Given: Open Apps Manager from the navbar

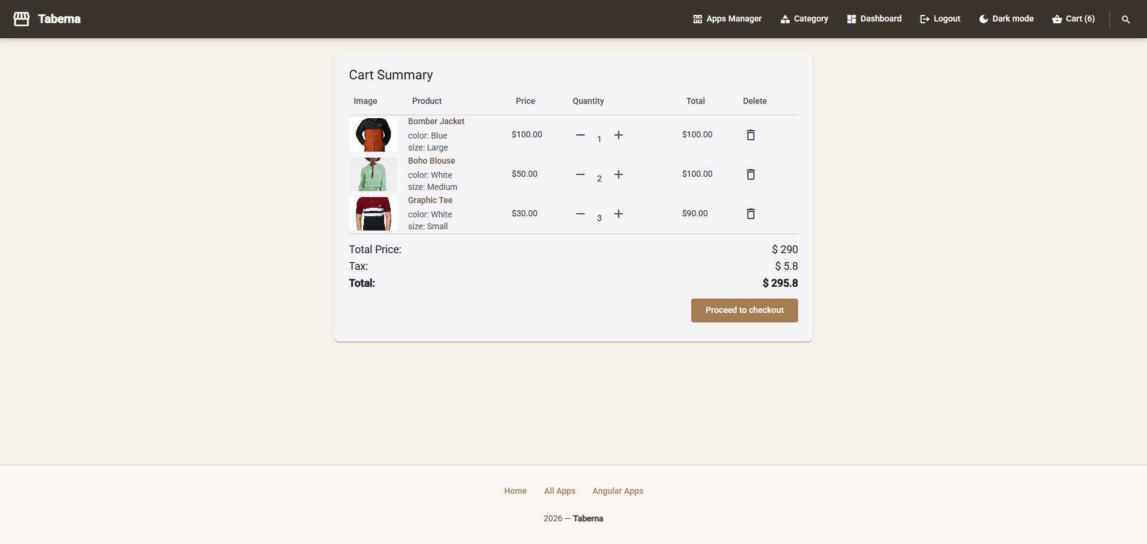Looking at the screenshot, I should click(x=727, y=19).
